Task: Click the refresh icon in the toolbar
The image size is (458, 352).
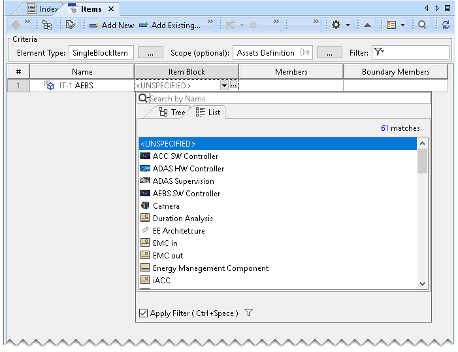Action: [446, 25]
